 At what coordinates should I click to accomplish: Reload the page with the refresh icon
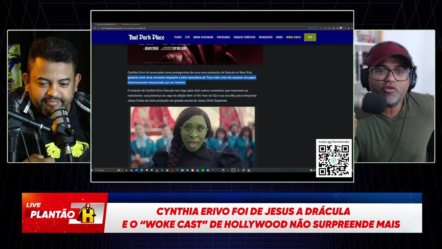(x=95, y=28)
